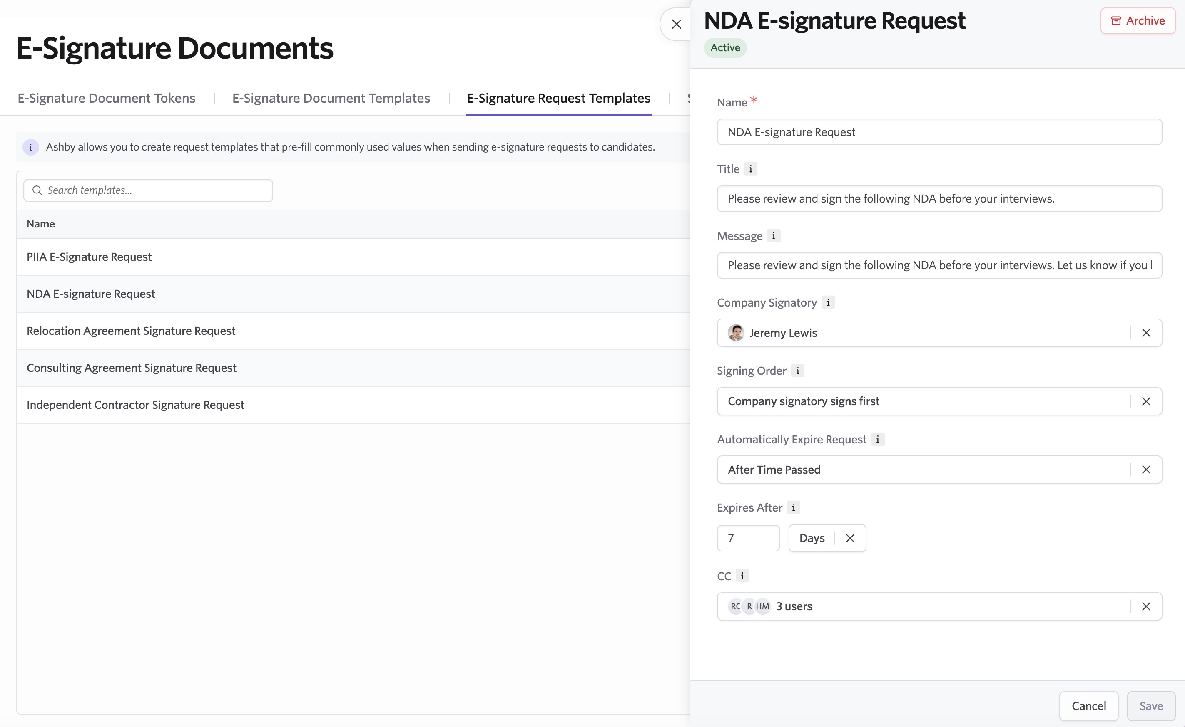The height and width of the screenshot is (727, 1185).
Task: Close the side panel with X
Action: 676,24
